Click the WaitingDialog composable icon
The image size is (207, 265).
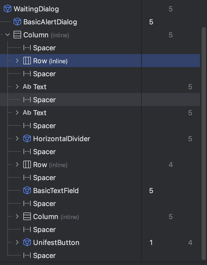click(x=7, y=9)
